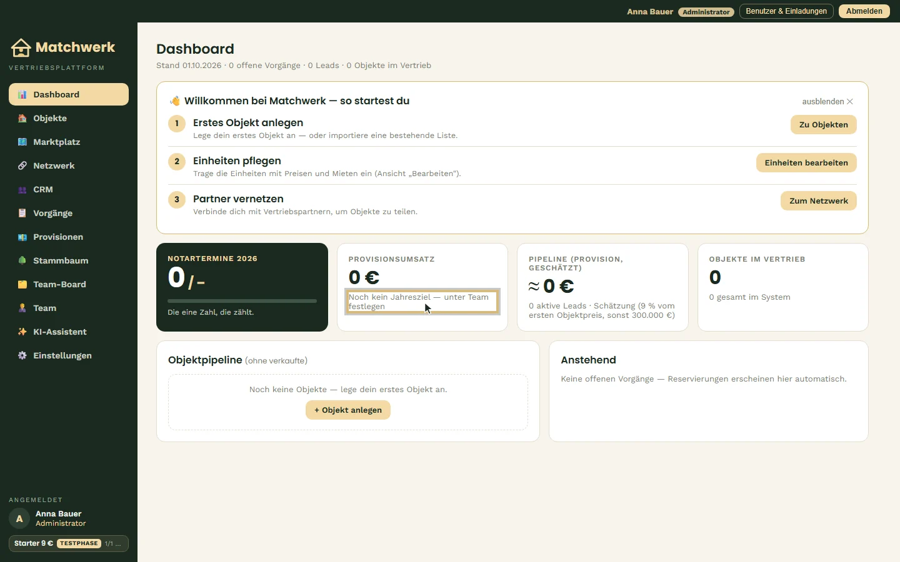This screenshot has height=562, width=900.
Task: Click the Zu Objekten button
Action: (824, 124)
